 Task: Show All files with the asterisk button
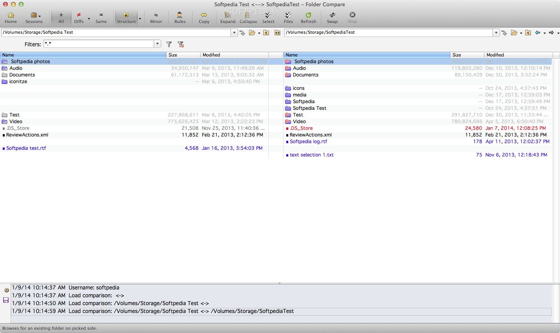click(61, 18)
